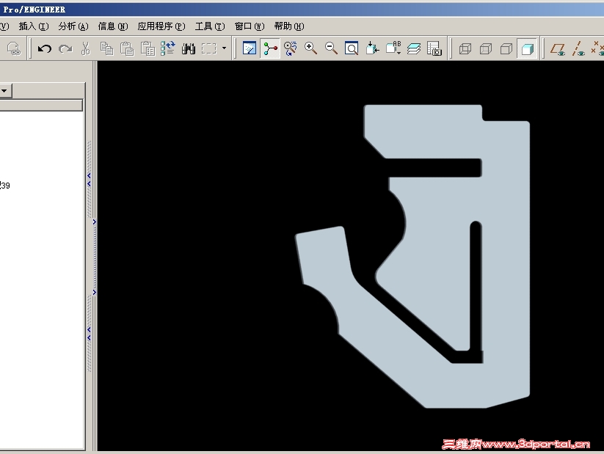Switch to No Hidden display

coord(506,49)
